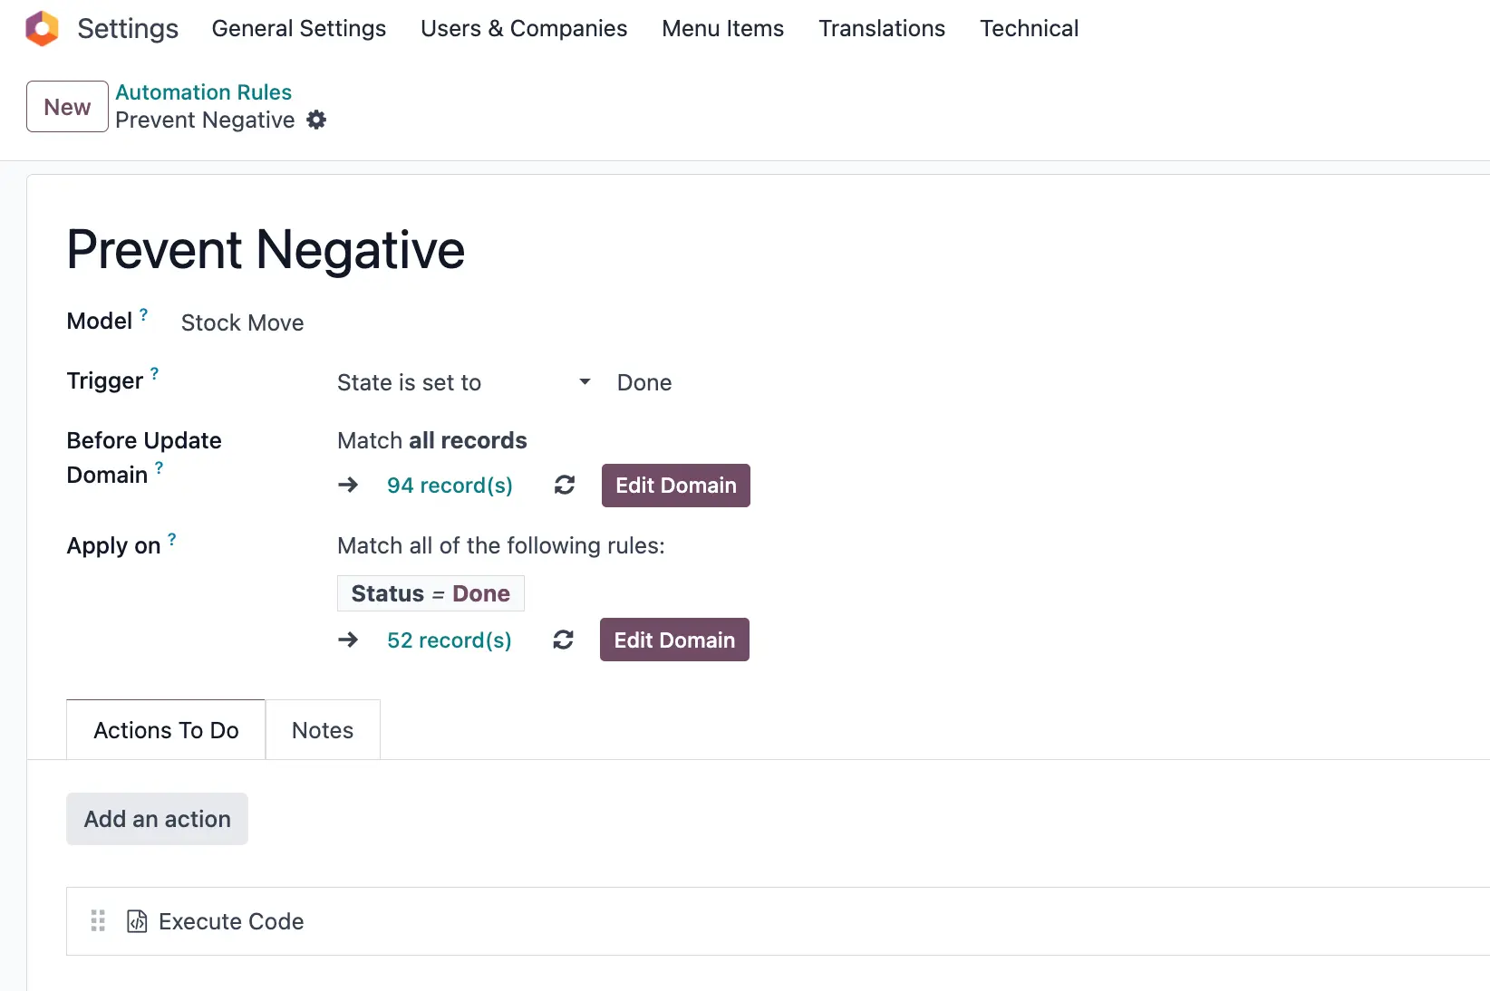Screen dimensions: 1490x991
Task: Open the Model field Stock Move
Action: tap(242, 323)
